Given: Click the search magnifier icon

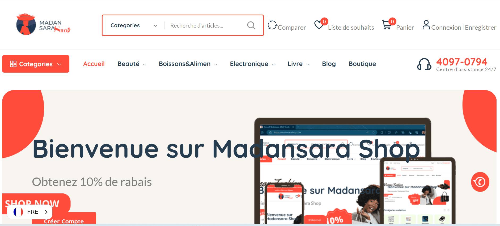Looking at the screenshot, I should (251, 25).
